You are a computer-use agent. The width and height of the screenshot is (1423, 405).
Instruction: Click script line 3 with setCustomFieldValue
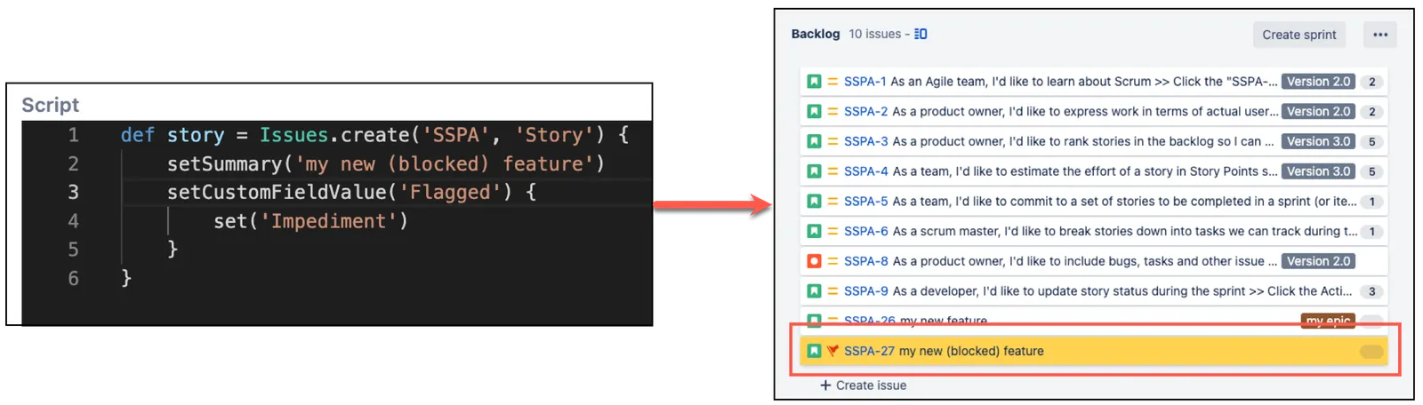point(351,192)
